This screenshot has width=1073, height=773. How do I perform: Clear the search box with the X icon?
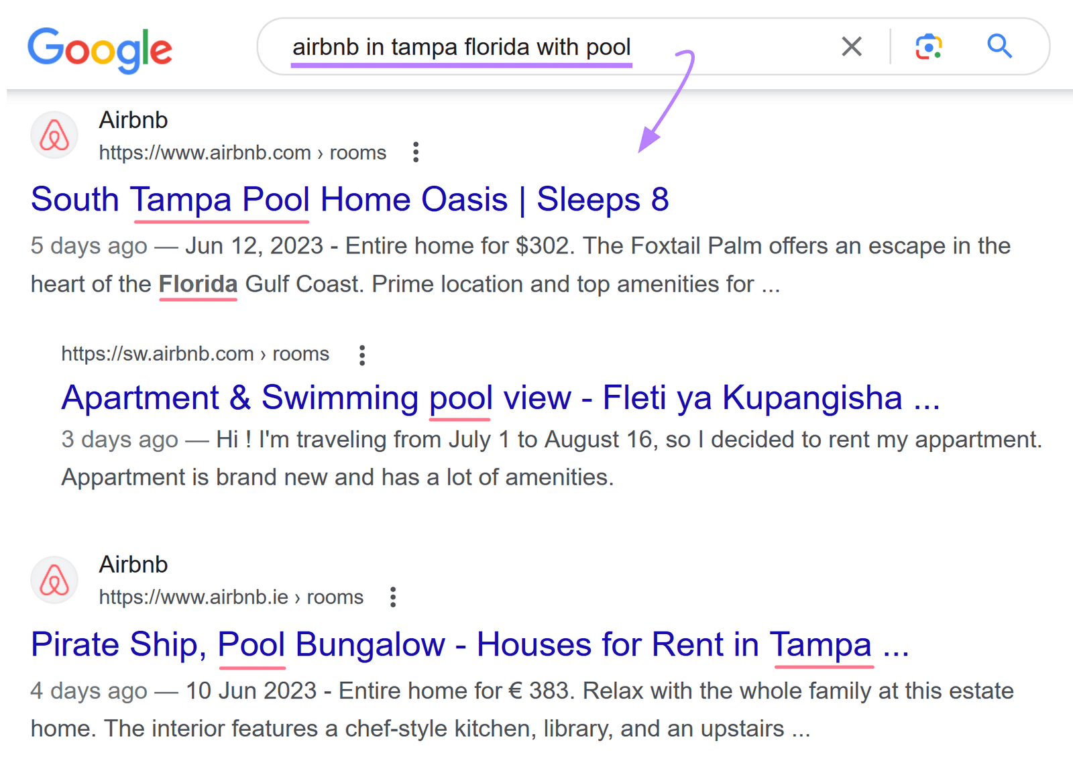click(852, 46)
